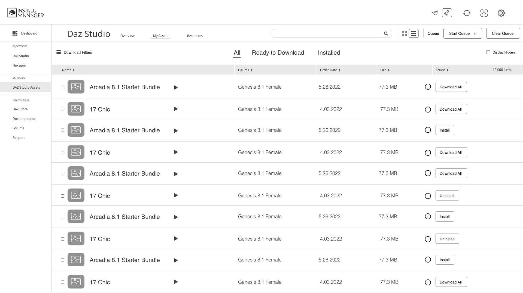This screenshot has width=523, height=293.
Task: Click Download All in first row
Action: click(451, 87)
